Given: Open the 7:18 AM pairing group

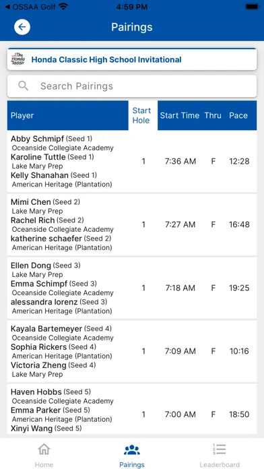Looking at the screenshot, I should [132, 288].
